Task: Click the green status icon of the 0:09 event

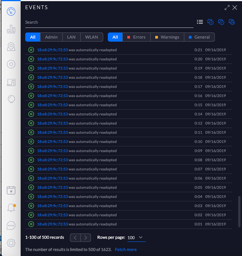Action: pyautogui.click(x=31, y=151)
